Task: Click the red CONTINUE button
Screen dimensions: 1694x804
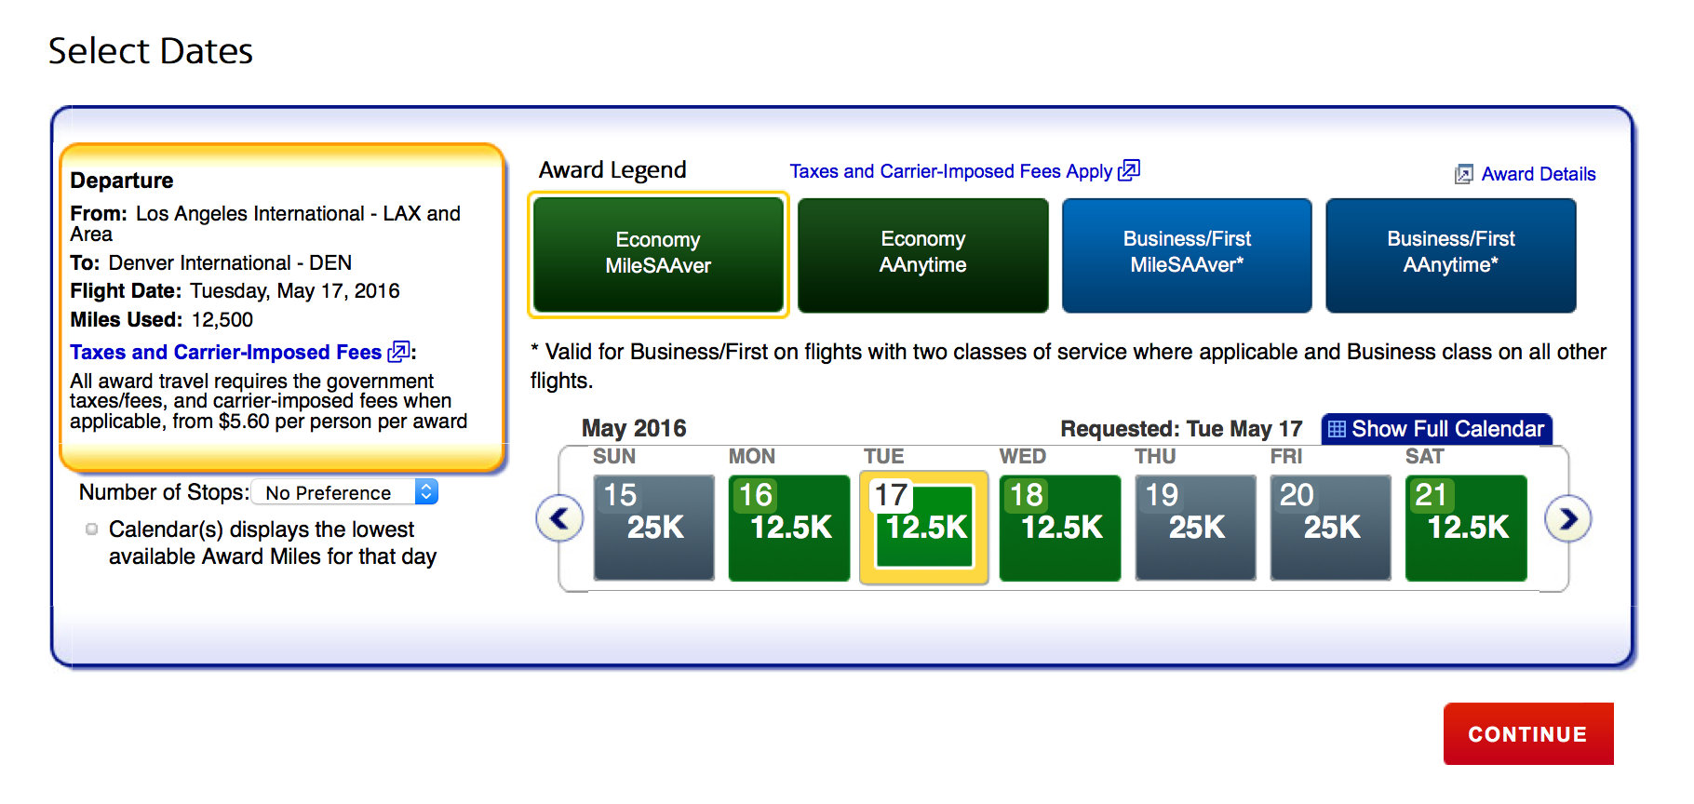Action: (x=1528, y=734)
